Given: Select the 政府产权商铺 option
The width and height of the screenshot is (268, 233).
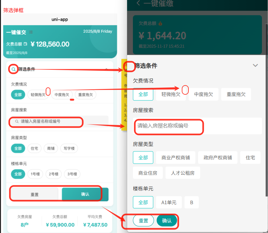Looking at the screenshot, I should (218, 157).
